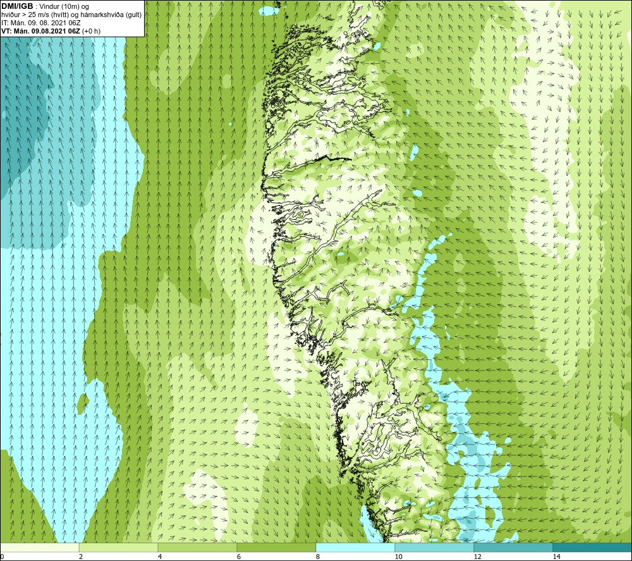Click the legend scale label '10'
Viewport: 632px width, 561px height.
coord(398,557)
